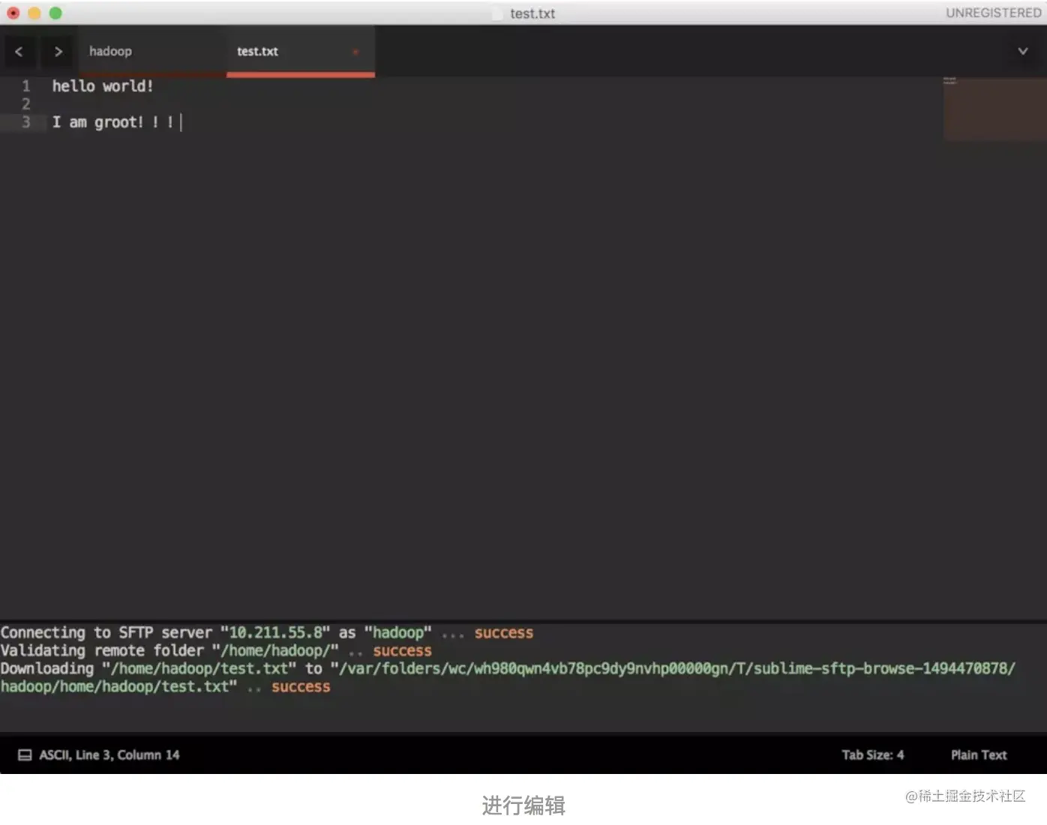Click the 'Validating remote folder' log line
This screenshot has height=825, width=1047.
(x=216, y=651)
